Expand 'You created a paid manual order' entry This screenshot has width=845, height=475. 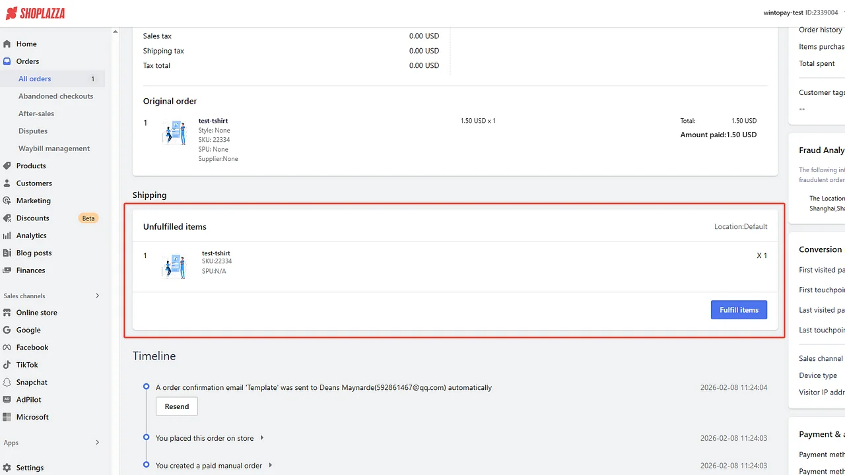point(271,466)
